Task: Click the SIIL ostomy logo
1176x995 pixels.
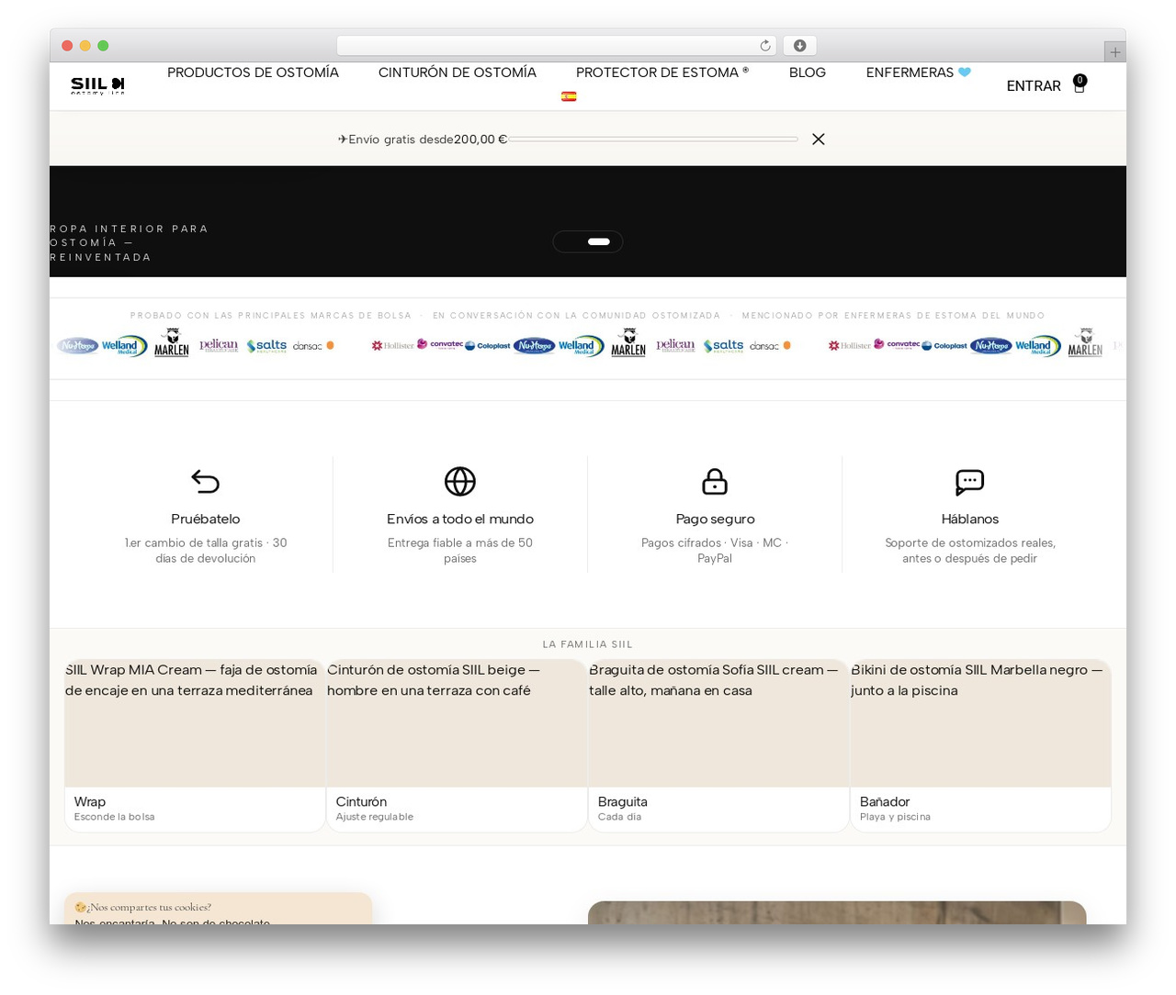Action: click(97, 85)
